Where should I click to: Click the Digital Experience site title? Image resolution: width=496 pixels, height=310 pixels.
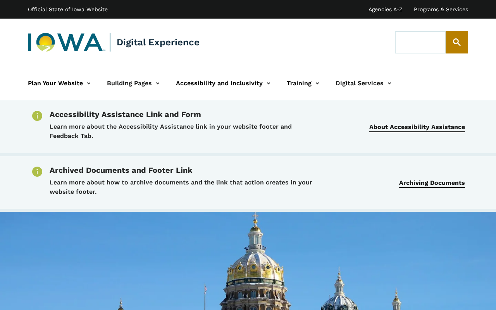[158, 42]
